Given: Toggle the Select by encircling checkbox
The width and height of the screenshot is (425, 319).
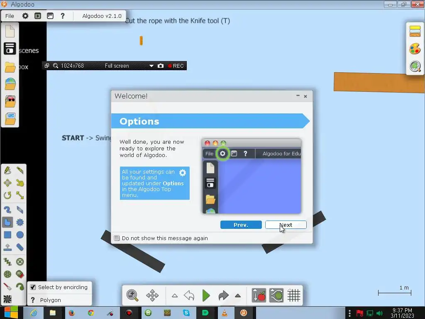Looking at the screenshot, I should 33,287.
